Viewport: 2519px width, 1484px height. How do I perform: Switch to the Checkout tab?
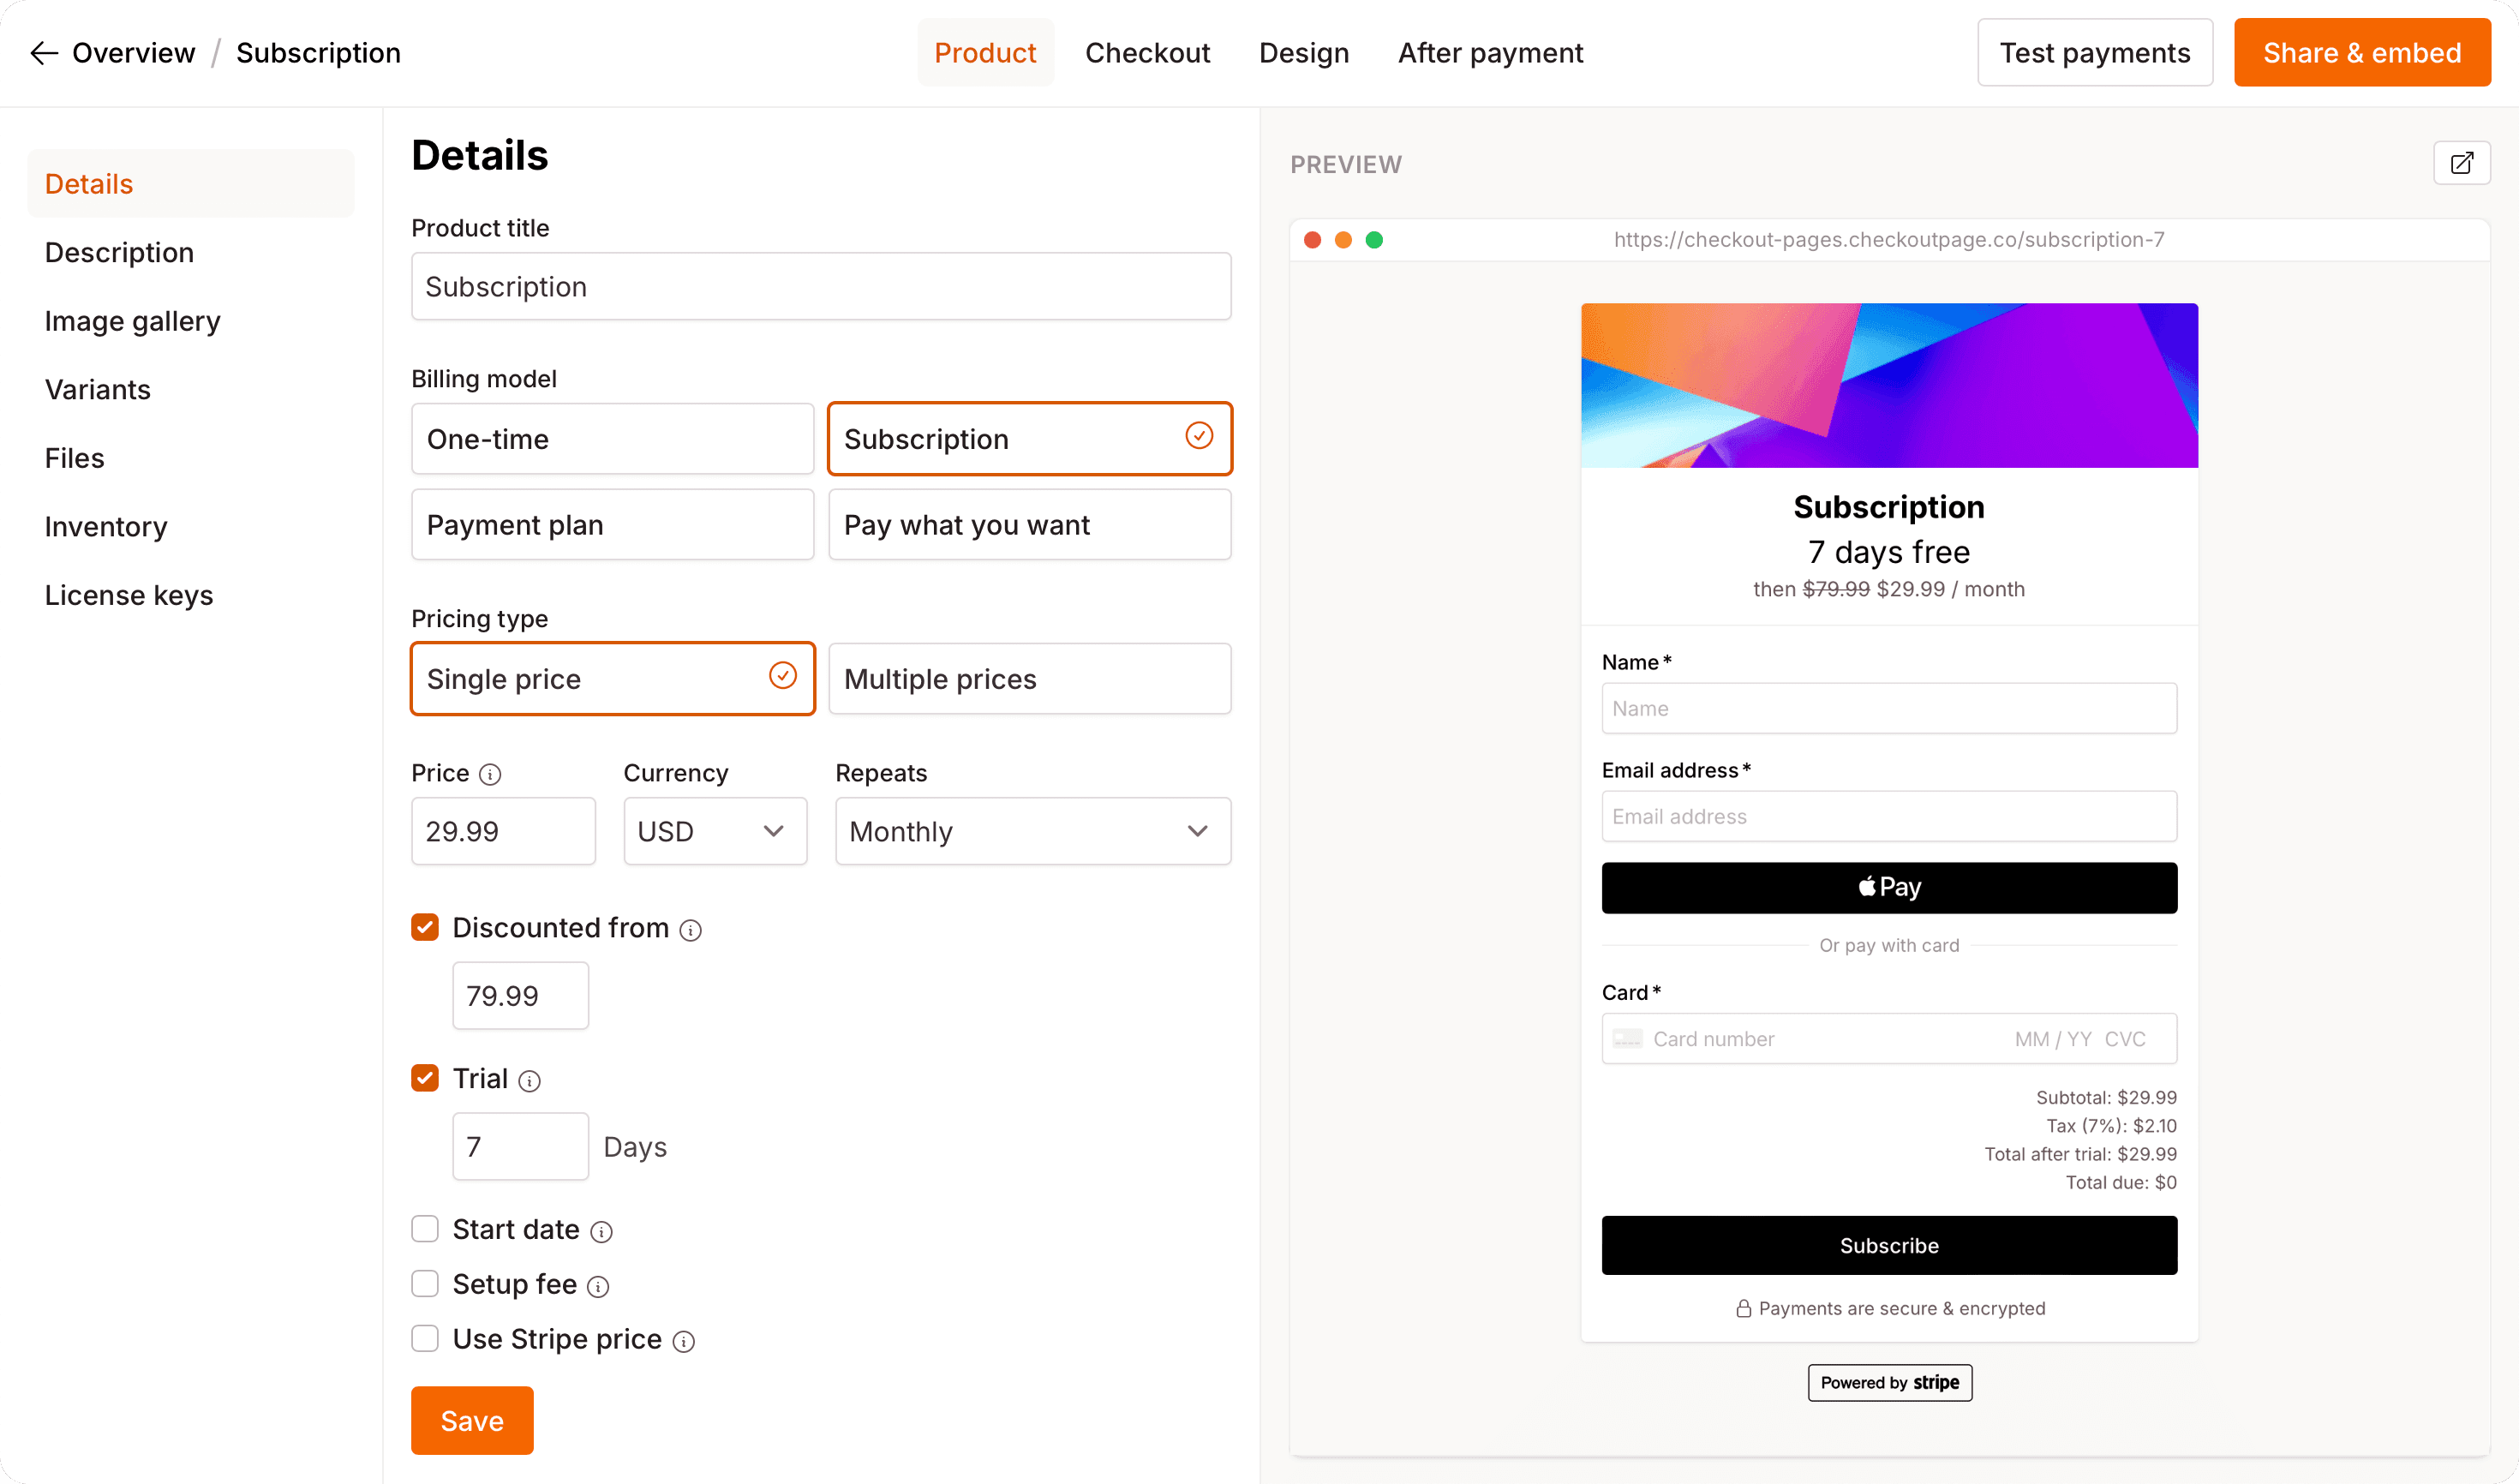(x=1147, y=53)
